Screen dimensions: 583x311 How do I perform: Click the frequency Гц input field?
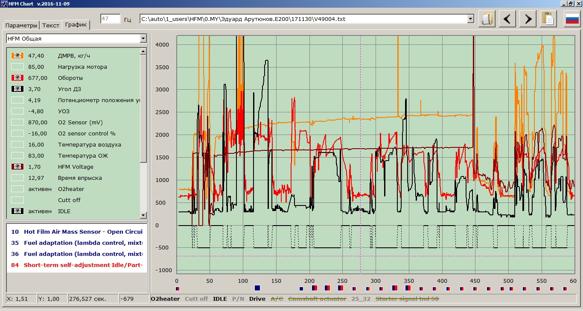(x=110, y=19)
